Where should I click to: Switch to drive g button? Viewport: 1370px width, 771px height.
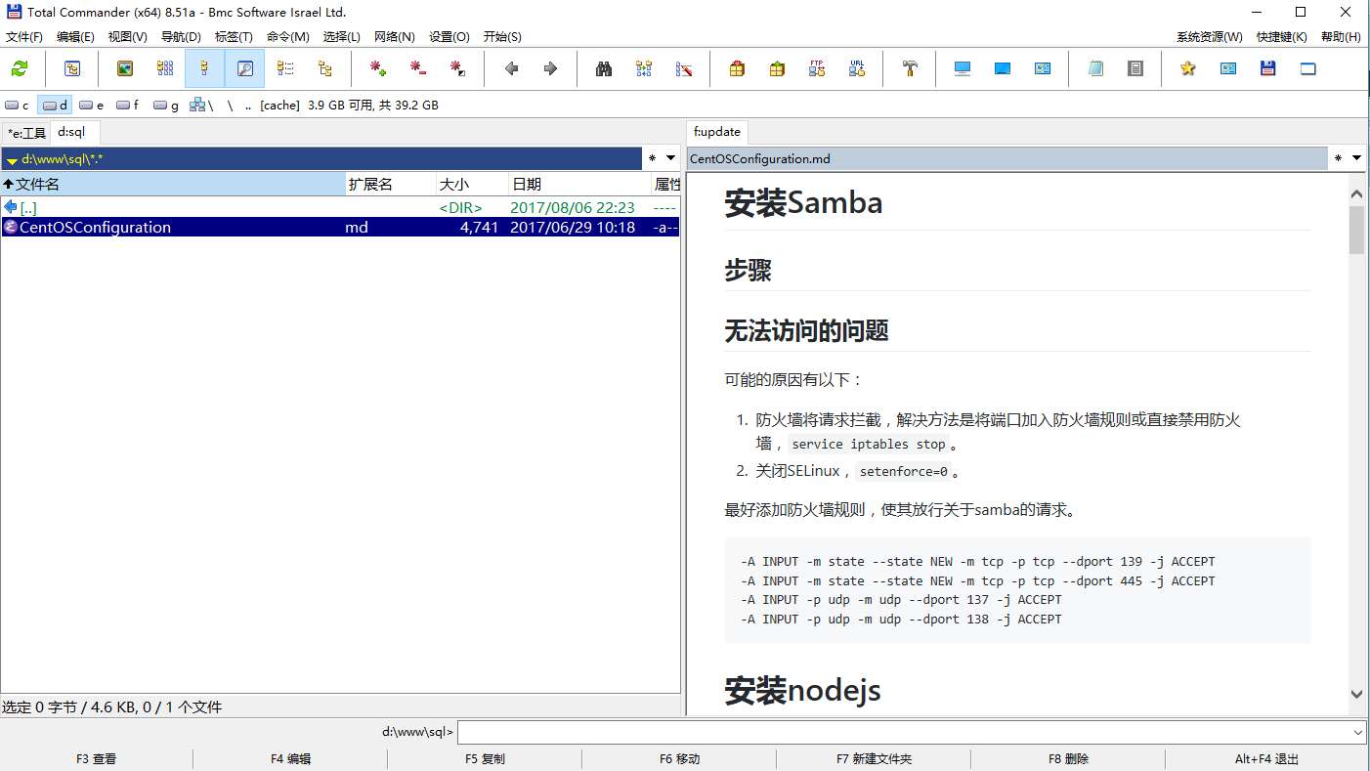tap(166, 105)
